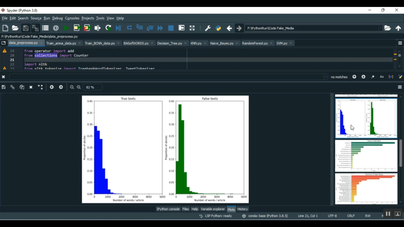The image size is (404, 227).
Task: Switch to the Variable explorer pane
Action: point(213,209)
